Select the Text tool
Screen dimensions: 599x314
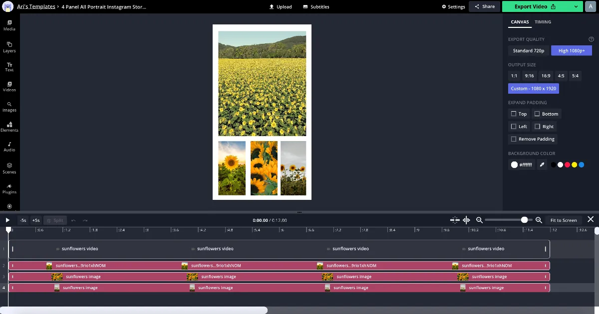(9, 67)
